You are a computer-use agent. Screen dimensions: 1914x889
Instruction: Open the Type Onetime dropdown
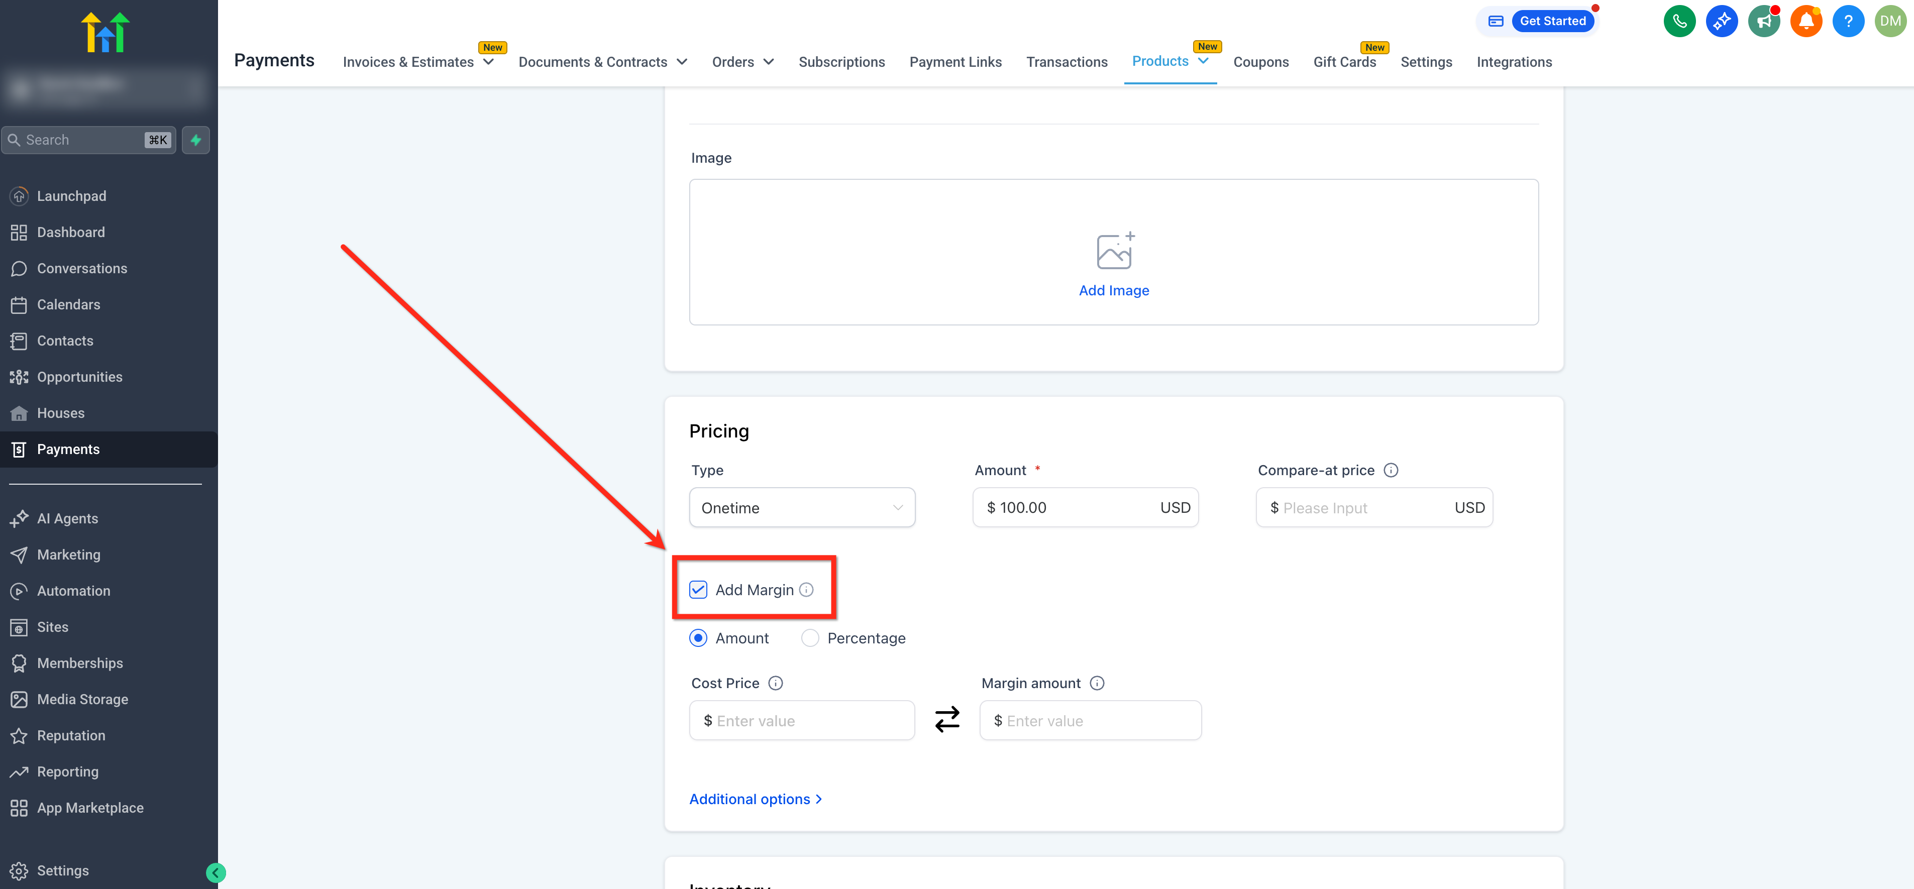pos(802,508)
